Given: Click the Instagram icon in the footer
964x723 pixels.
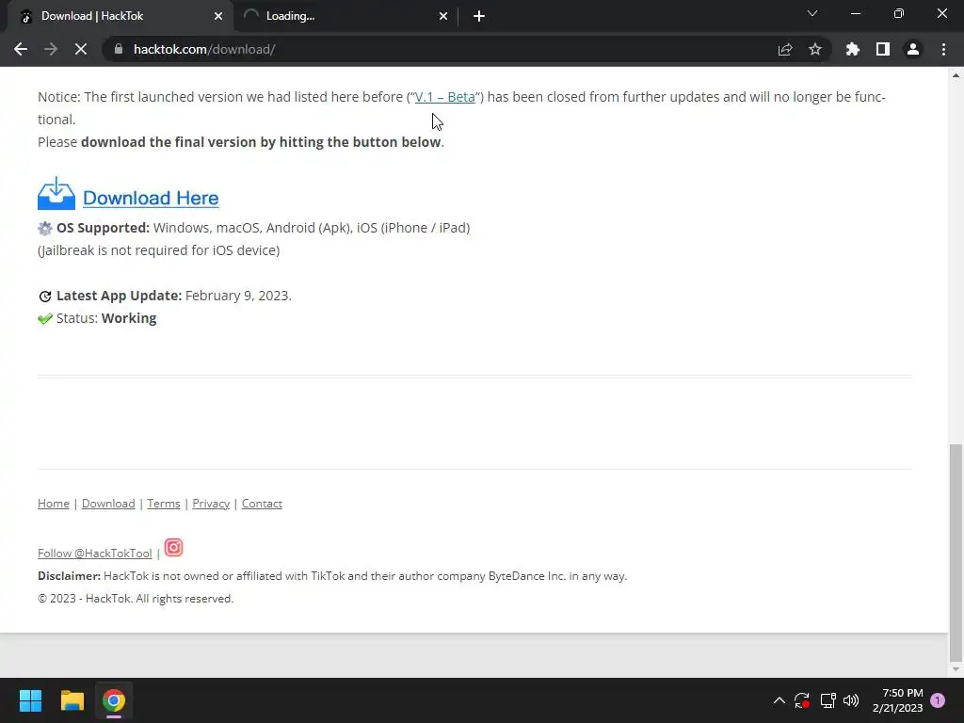Looking at the screenshot, I should pos(174,547).
